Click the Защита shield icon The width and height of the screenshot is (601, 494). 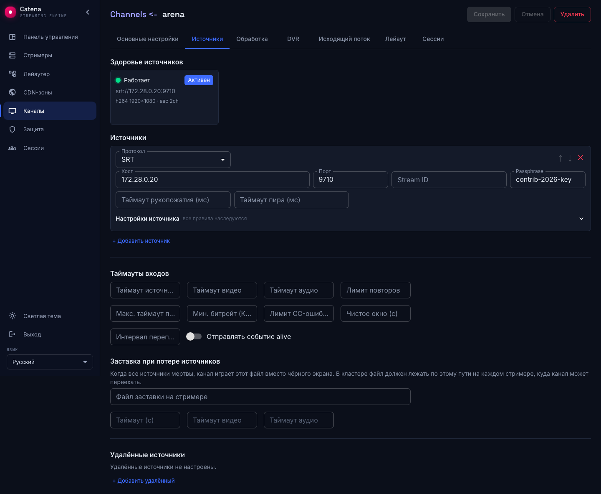pos(13,129)
